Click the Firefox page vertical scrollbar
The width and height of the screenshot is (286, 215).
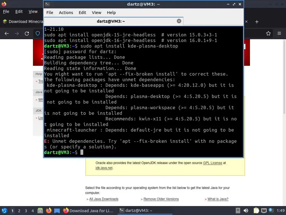(284, 77)
